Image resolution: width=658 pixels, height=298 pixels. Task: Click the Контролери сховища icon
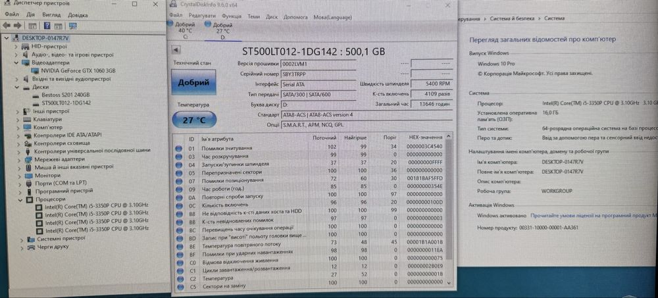pos(28,143)
